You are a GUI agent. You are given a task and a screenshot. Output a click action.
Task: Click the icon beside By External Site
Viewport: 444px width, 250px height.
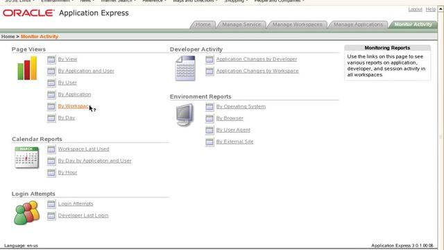tap(210, 142)
